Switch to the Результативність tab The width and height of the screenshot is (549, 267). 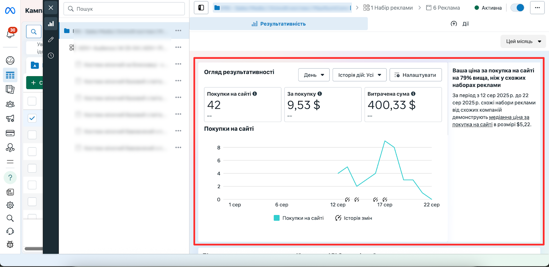[x=279, y=24]
